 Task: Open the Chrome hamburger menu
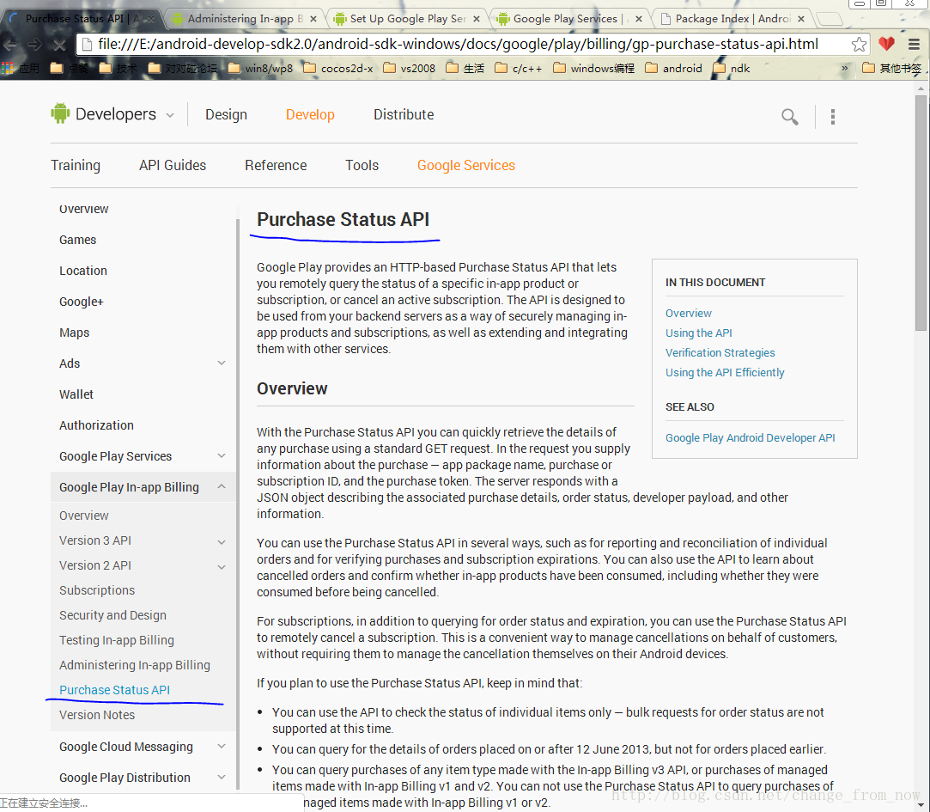pos(914,45)
